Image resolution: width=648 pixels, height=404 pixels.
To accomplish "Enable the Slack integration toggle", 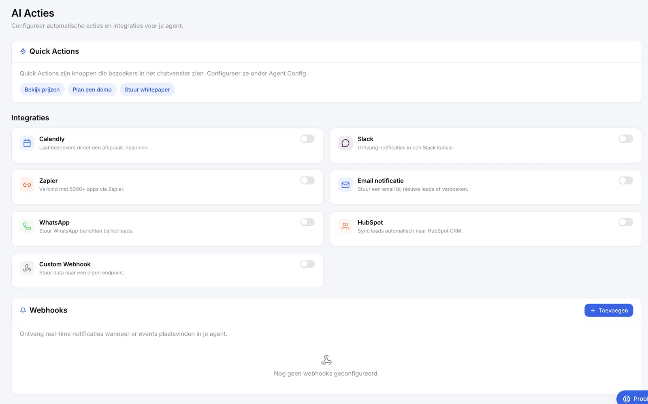I will pos(626,139).
